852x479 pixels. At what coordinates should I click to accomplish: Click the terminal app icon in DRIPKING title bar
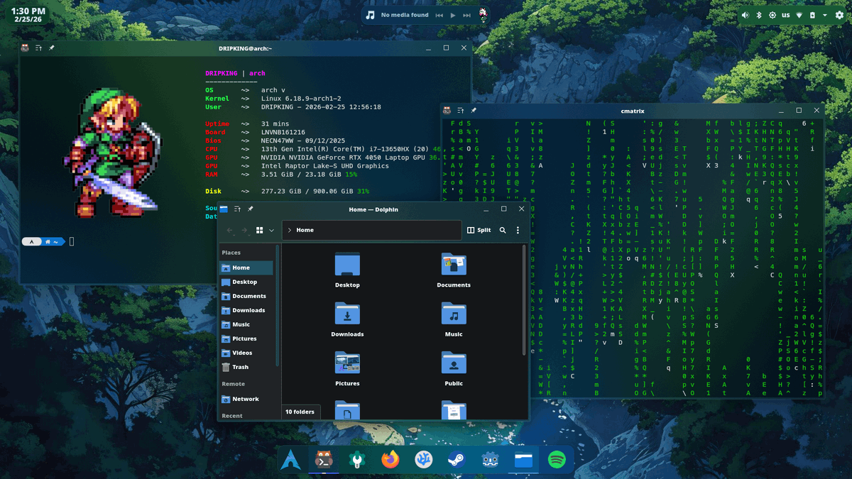[25, 48]
